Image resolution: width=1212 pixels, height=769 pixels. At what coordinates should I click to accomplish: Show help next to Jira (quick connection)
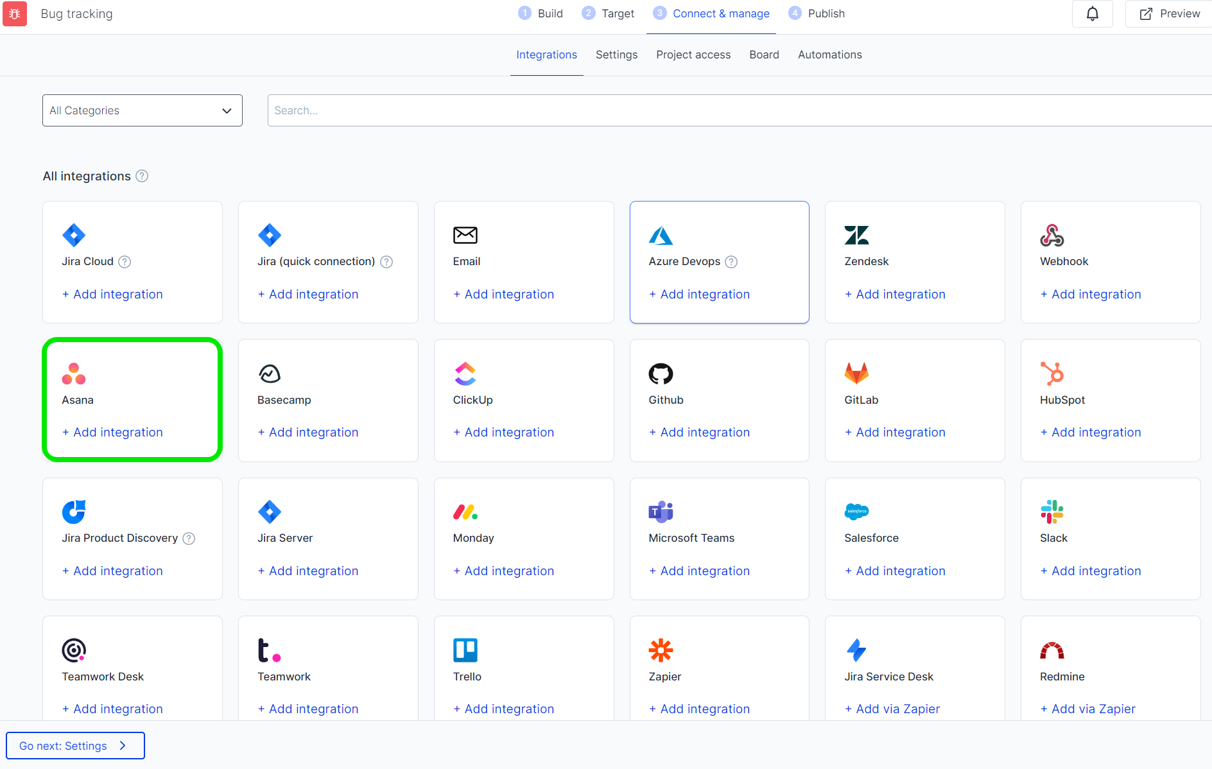pos(386,262)
